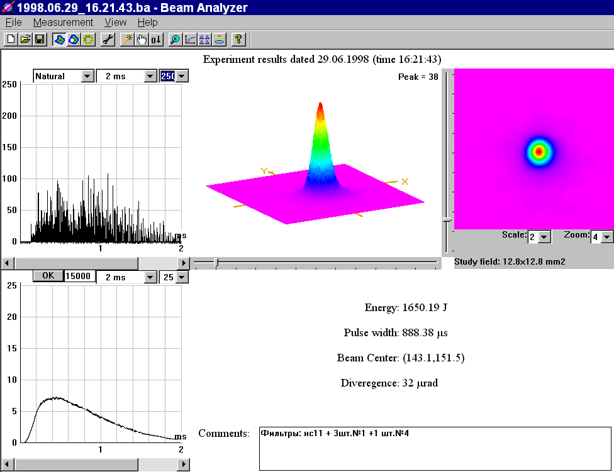This screenshot has height=472, width=614.
Task: Open the Help menu
Action: (148, 22)
